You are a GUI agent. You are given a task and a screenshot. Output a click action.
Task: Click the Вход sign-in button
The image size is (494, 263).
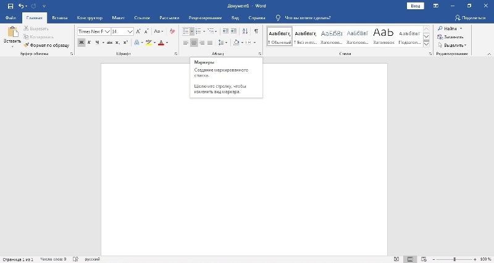pos(416,6)
